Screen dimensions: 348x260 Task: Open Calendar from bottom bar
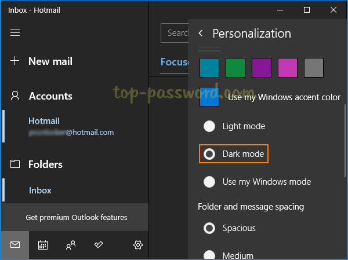[43, 245]
